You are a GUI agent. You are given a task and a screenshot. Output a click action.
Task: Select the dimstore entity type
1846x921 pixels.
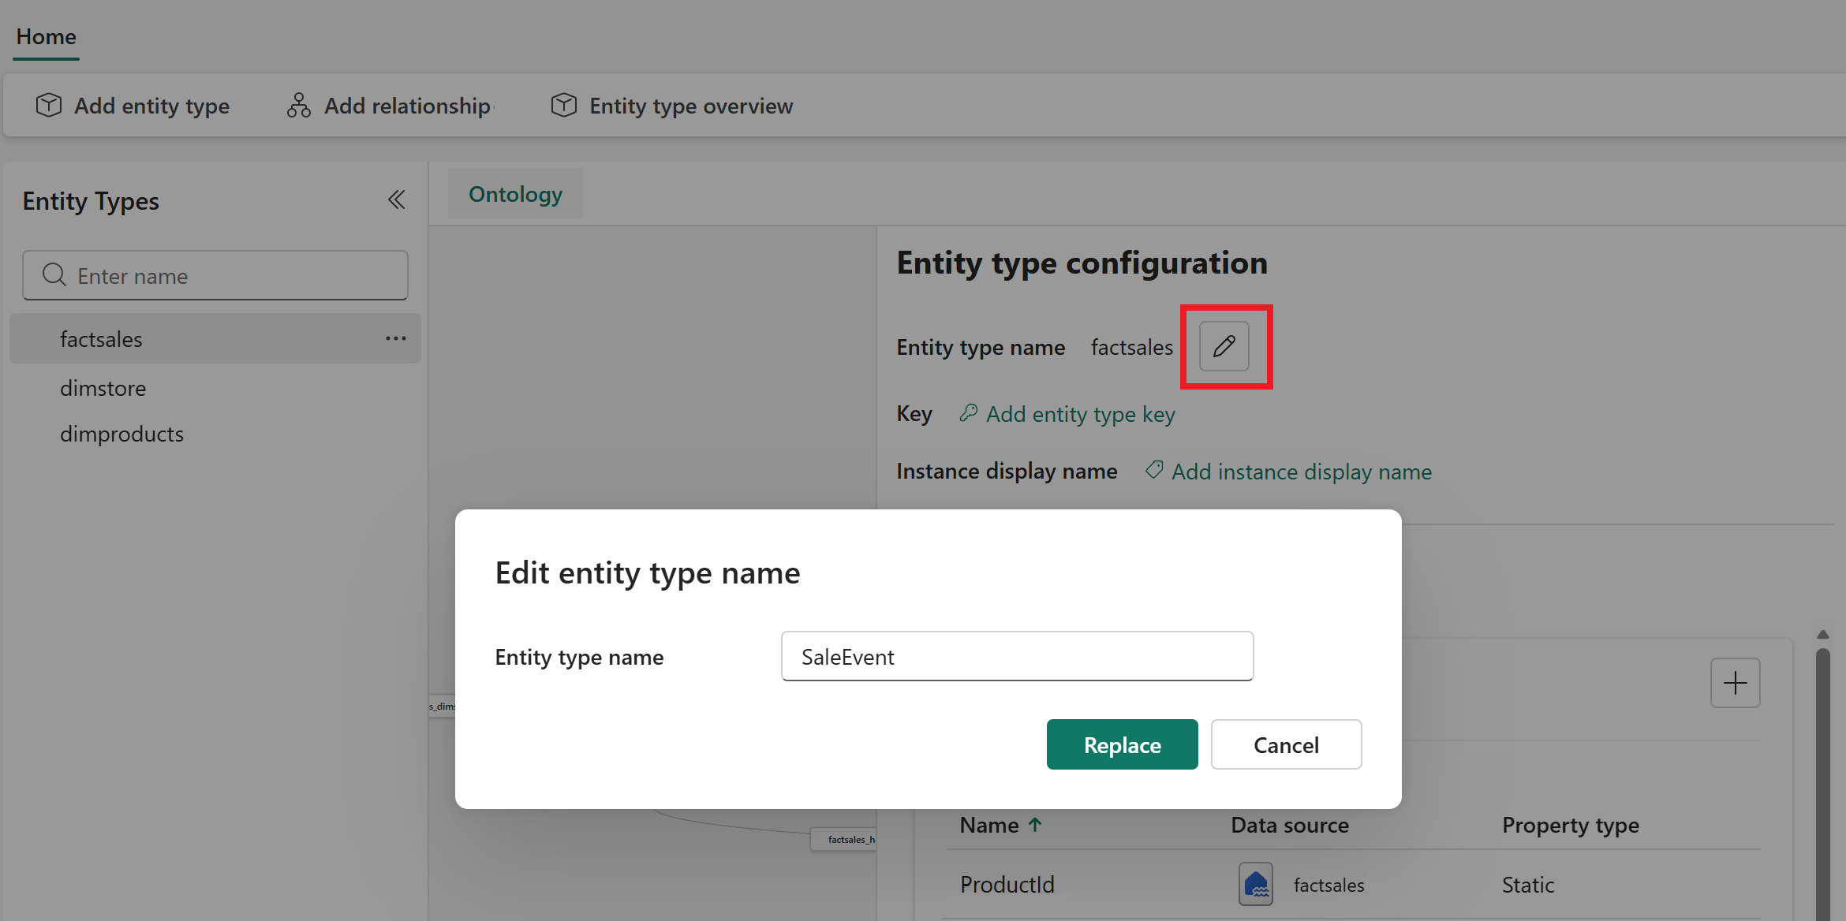103,387
